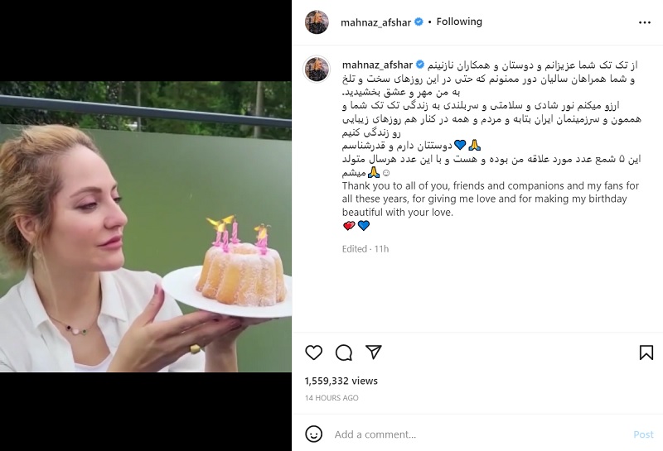Toggle the Following button
This screenshot has width=663, height=451.
[x=459, y=22]
